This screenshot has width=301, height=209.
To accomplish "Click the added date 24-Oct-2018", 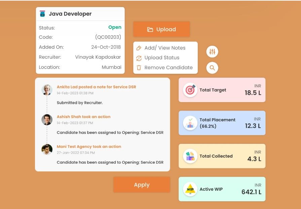I will point(106,47).
